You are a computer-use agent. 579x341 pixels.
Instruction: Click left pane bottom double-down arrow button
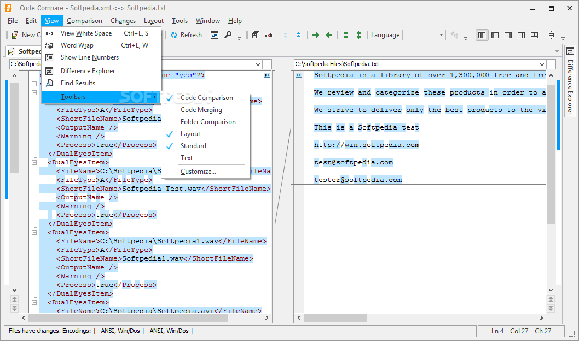click(14, 308)
